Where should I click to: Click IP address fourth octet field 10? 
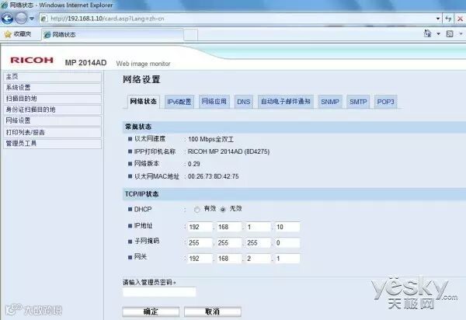(287, 227)
